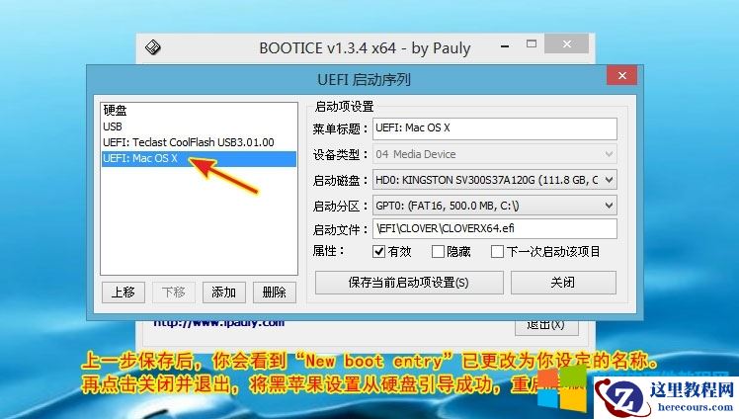Click 保存当前启动项设置(S) save button
This screenshot has width=739, height=419.
pos(409,283)
